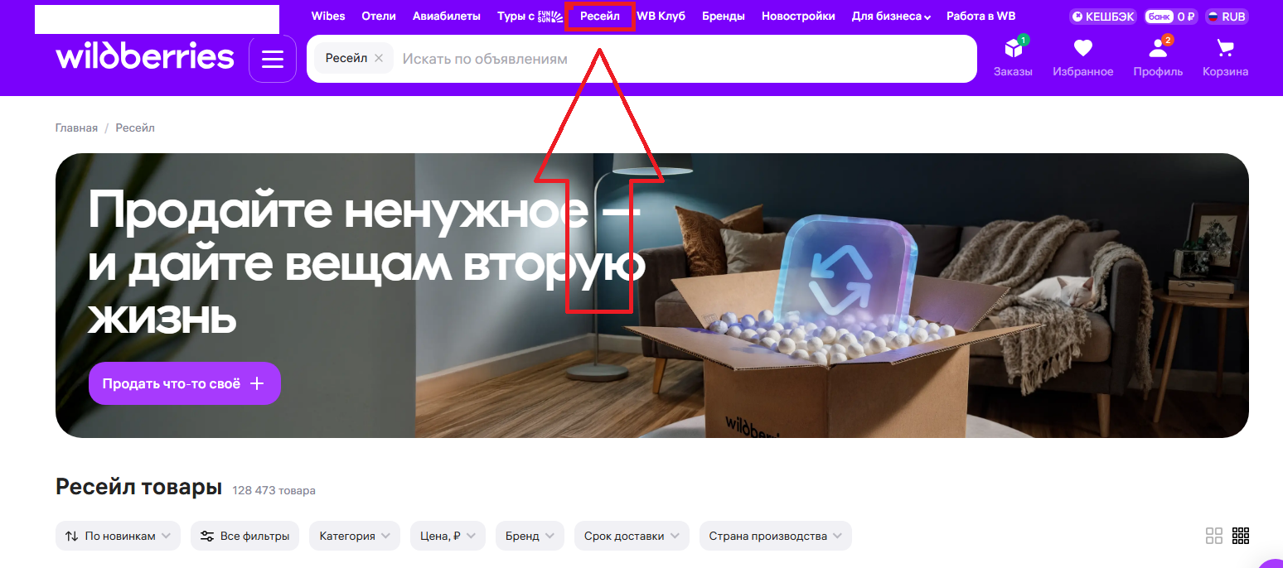1283x568 pixels.
Task: Go to Главная breadcrumb link
Action: click(76, 128)
